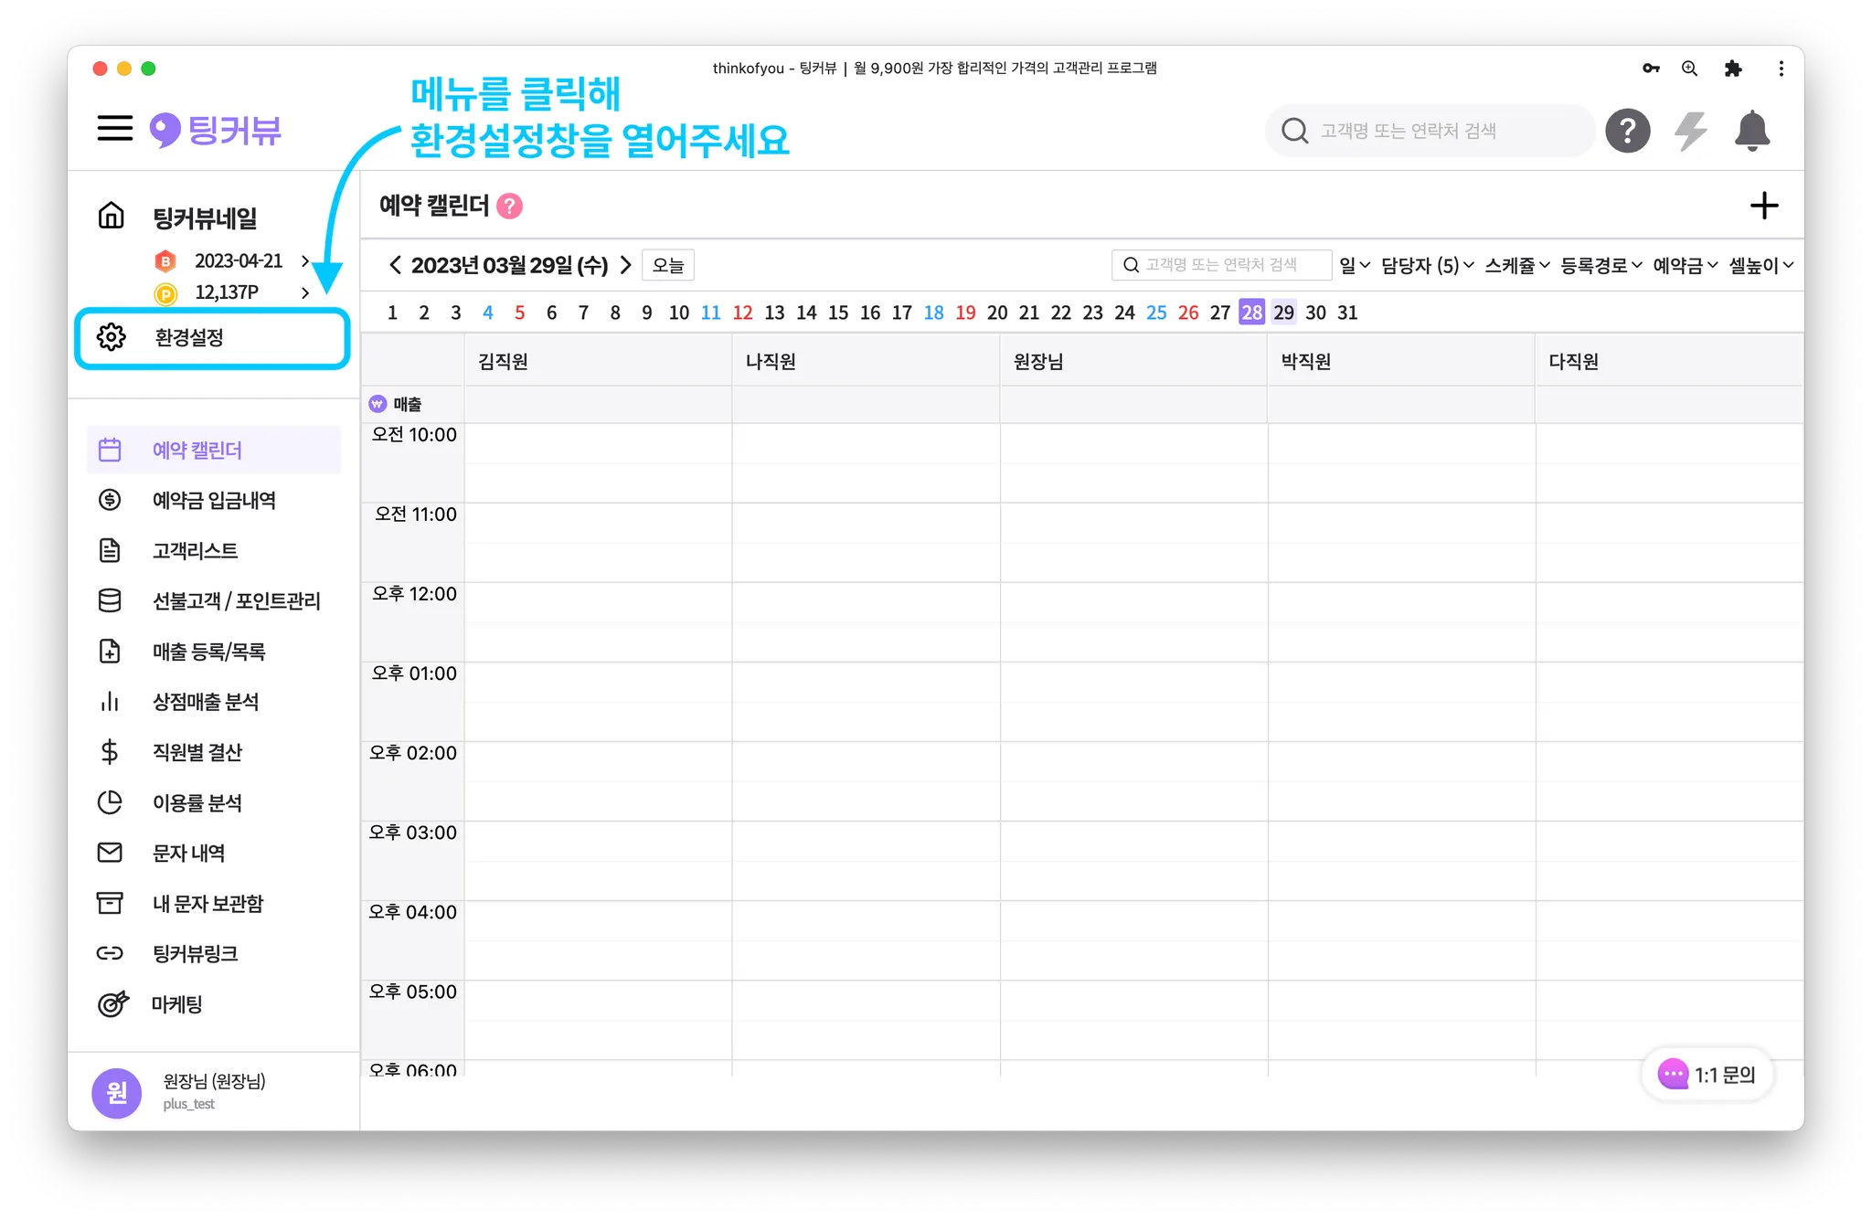Open the 스케줄 dropdown filter

pyautogui.click(x=1516, y=266)
